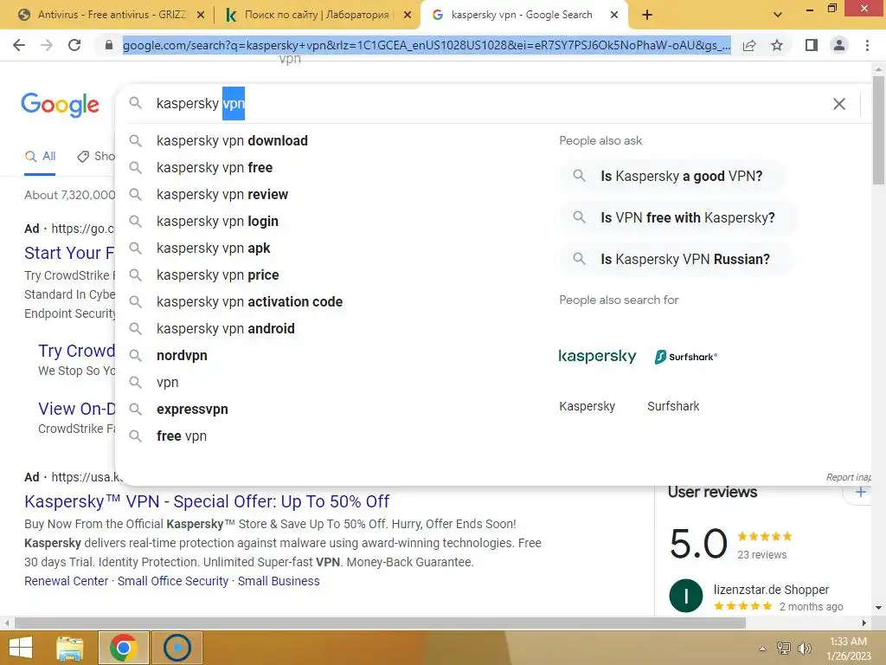Click the volume speaker tray icon
This screenshot has height=665, width=886.
[804, 649]
